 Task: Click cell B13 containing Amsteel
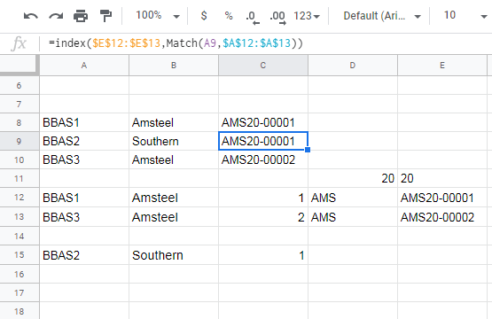coord(174,217)
